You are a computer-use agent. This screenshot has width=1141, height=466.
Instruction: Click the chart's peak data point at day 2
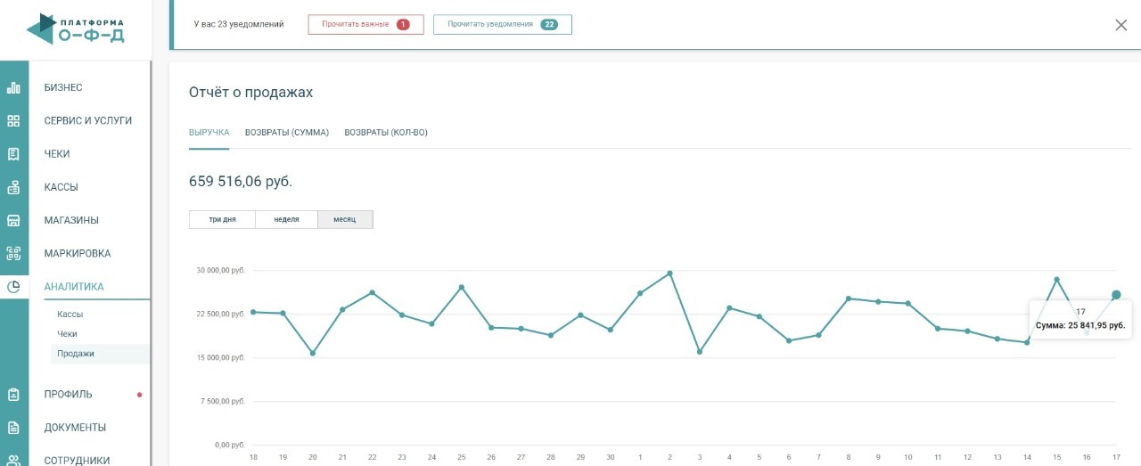(x=669, y=274)
